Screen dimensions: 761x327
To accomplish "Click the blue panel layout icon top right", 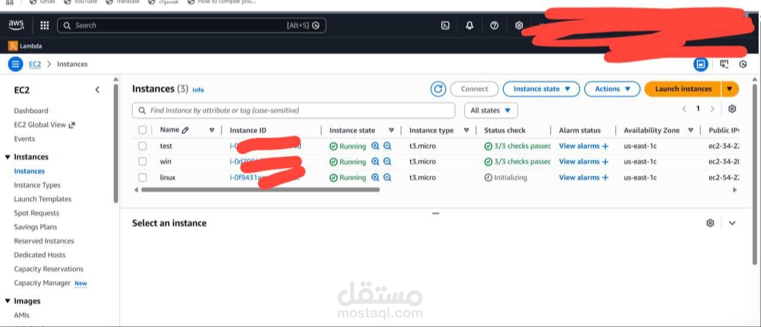I will (x=701, y=64).
